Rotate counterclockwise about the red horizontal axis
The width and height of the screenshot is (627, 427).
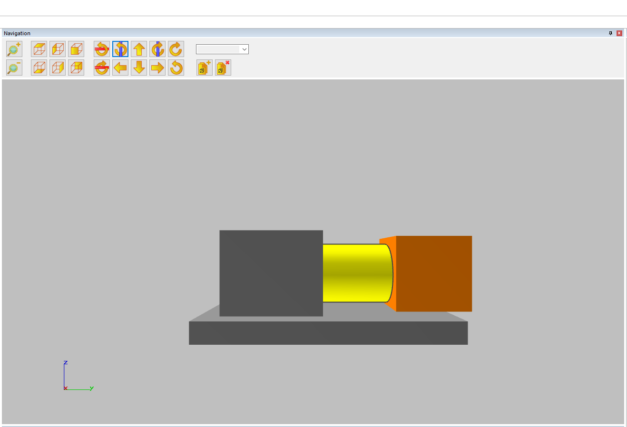102,49
